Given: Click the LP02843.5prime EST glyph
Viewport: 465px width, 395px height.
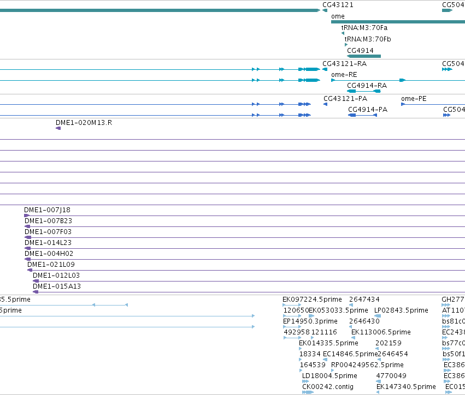Looking at the screenshot, I should (x=378, y=316).
